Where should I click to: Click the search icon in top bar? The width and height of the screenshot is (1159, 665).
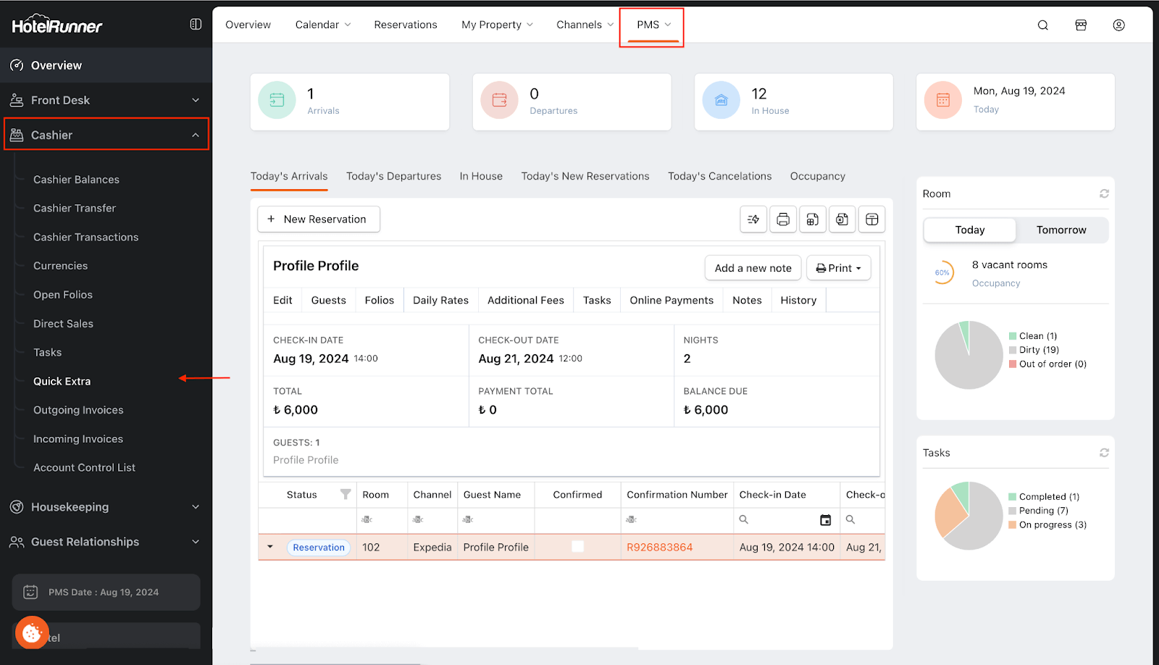[1042, 25]
